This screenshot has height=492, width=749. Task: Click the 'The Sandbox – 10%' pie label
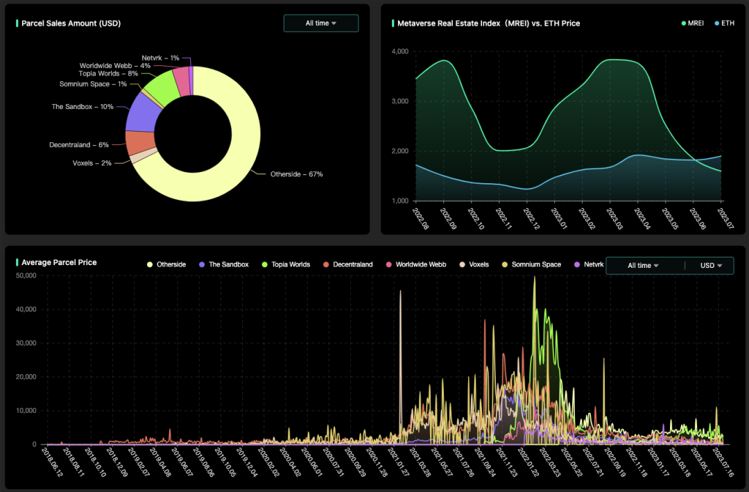coord(83,107)
